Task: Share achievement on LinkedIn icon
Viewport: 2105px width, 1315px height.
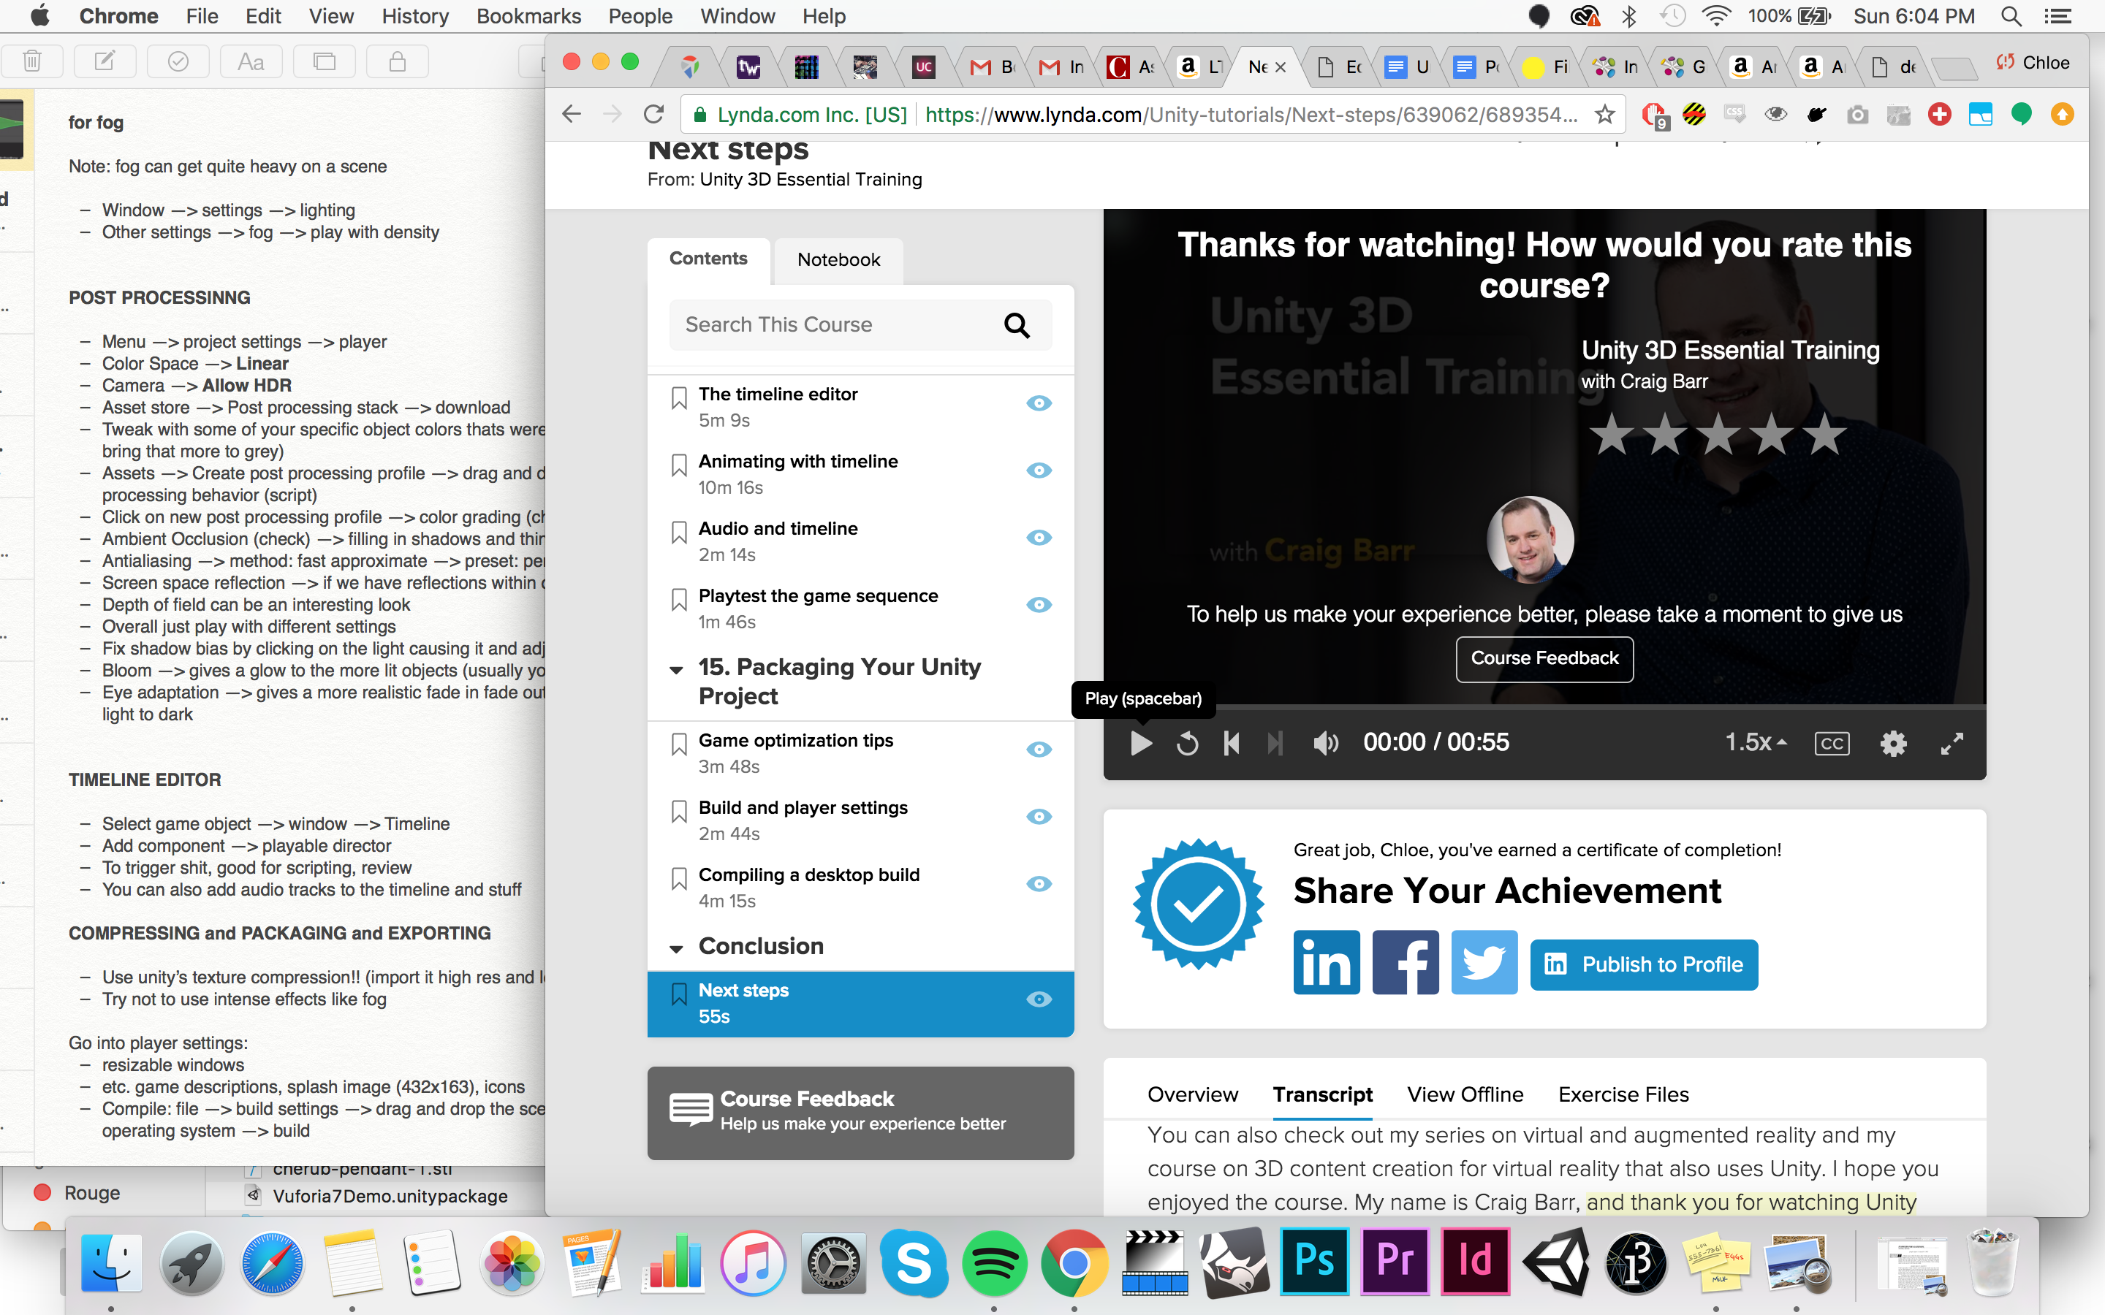Action: 1326,963
